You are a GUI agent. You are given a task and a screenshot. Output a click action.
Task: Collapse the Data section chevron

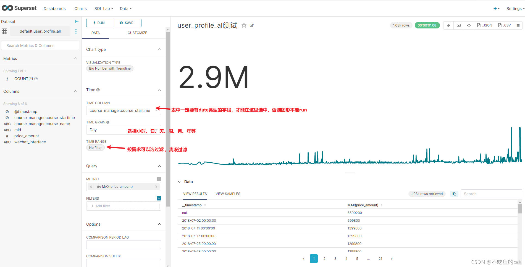[x=179, y=182]
